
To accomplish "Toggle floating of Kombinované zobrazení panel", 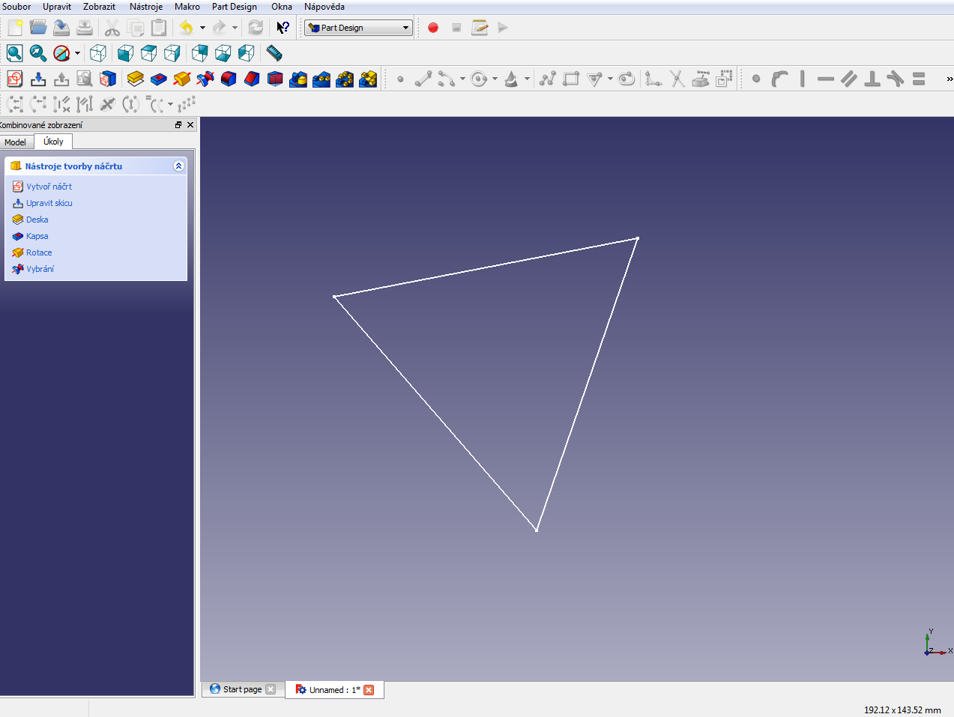I will [178, 125].
